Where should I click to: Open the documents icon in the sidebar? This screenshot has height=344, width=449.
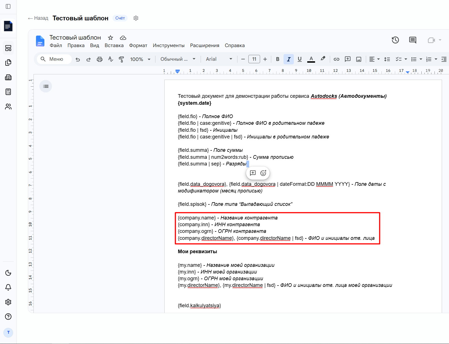tap(8, 26)
